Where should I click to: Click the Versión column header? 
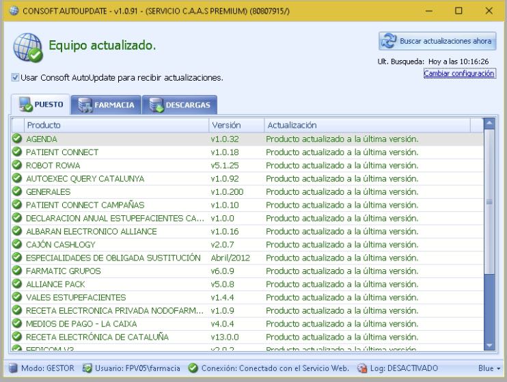pos(236,125)
